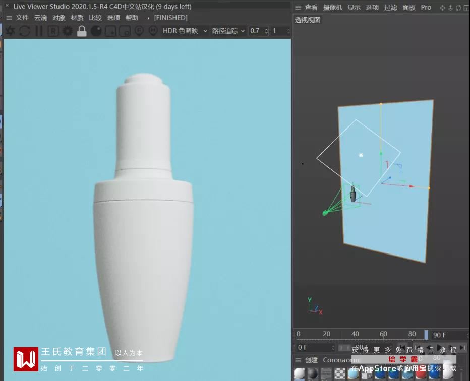Close the Live Viewer Studio panel
470x381 pixels.
point(7,6)
